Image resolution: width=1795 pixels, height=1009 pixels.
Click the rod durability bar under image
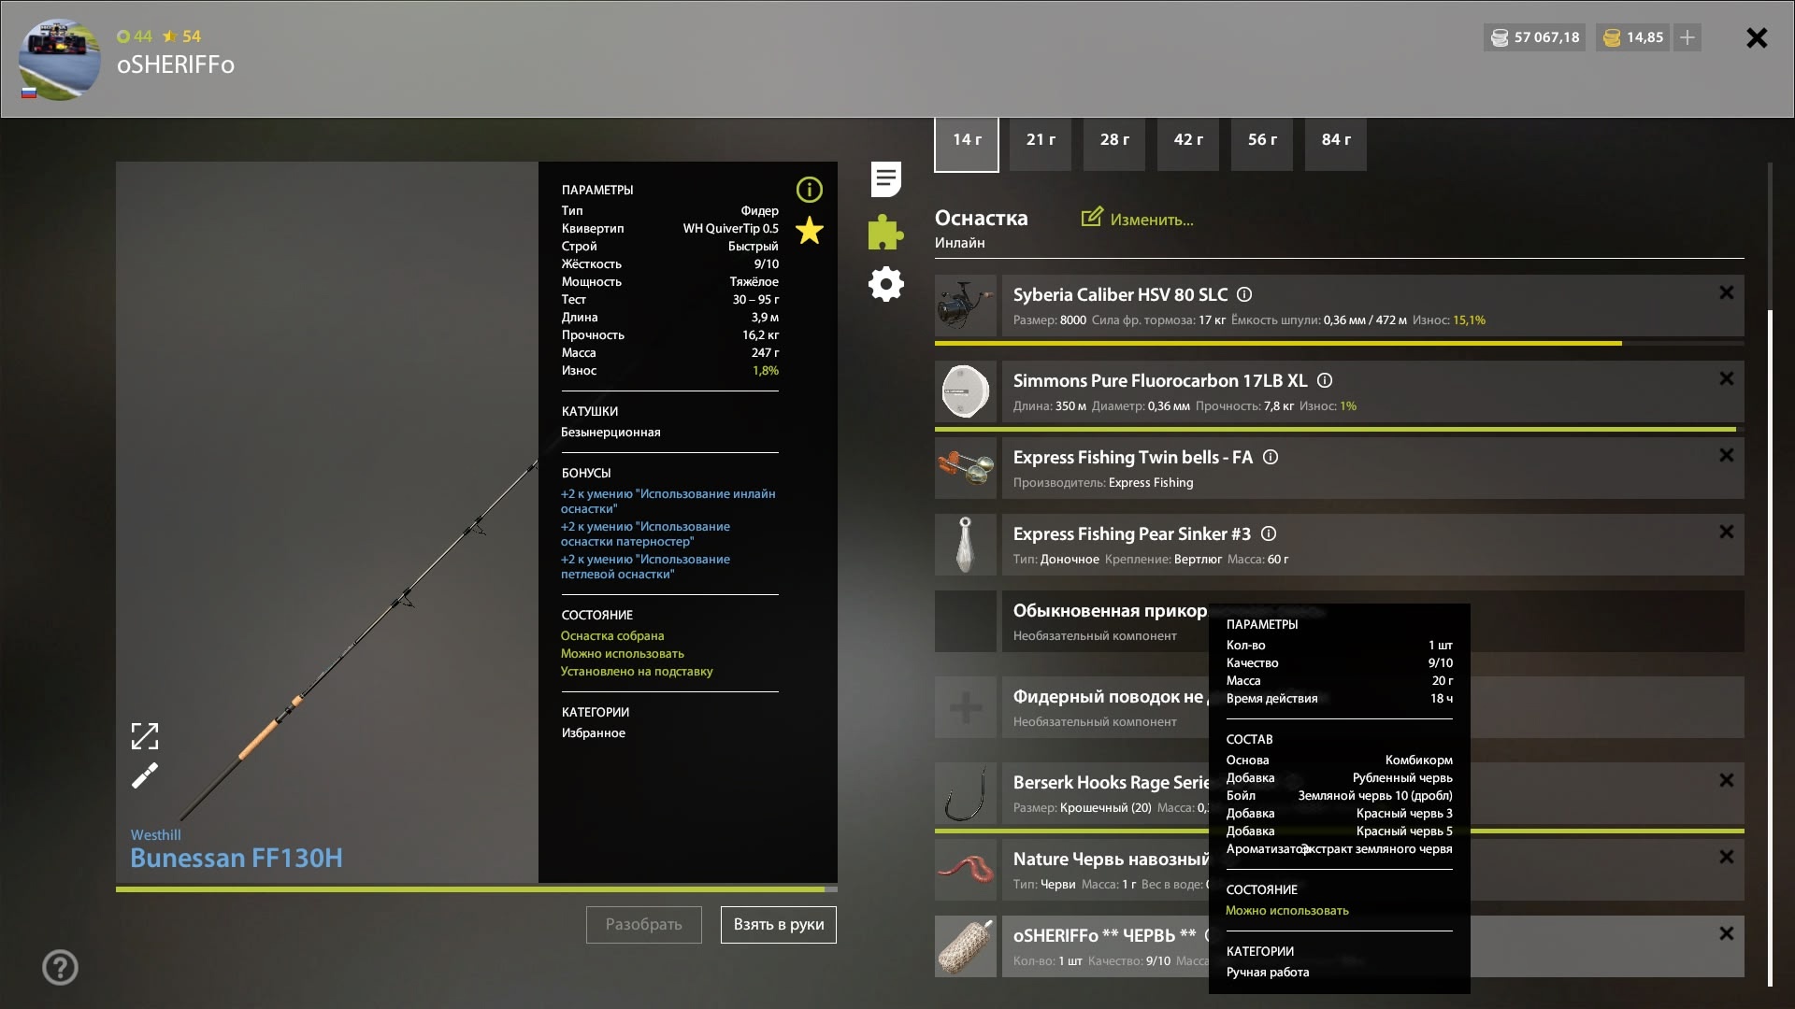(477, 888)
